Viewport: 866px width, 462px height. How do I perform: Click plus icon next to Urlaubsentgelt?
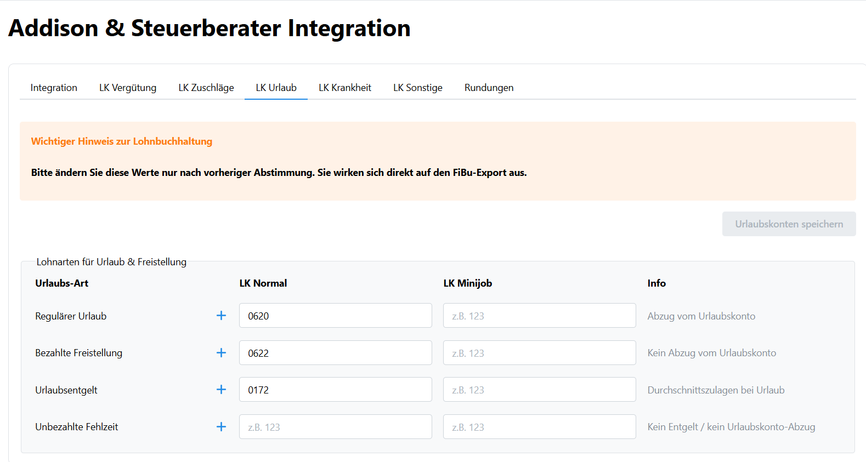pyautogui.click(x=221, y=390)
